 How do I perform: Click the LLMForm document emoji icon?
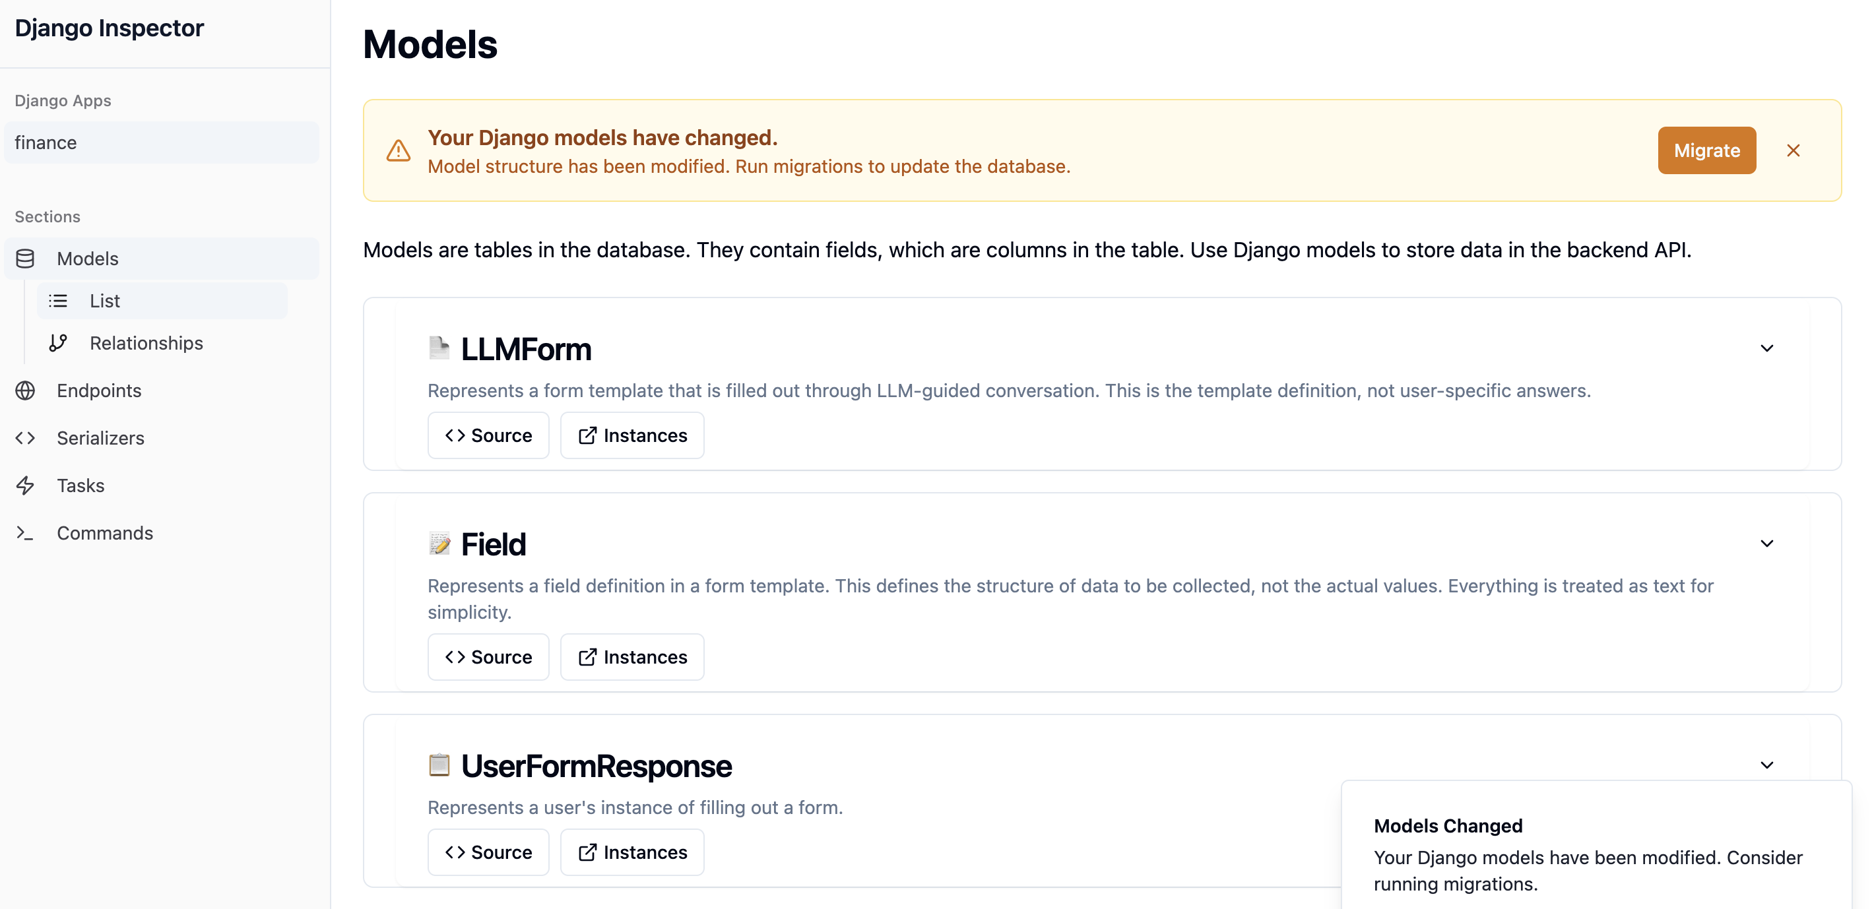click(439, 348)
